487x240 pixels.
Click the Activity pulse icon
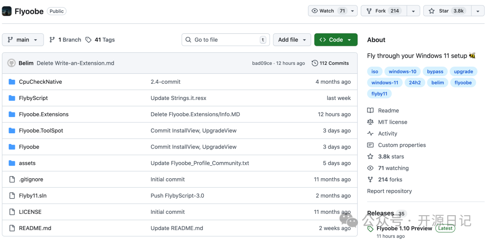tap(370, 134)
